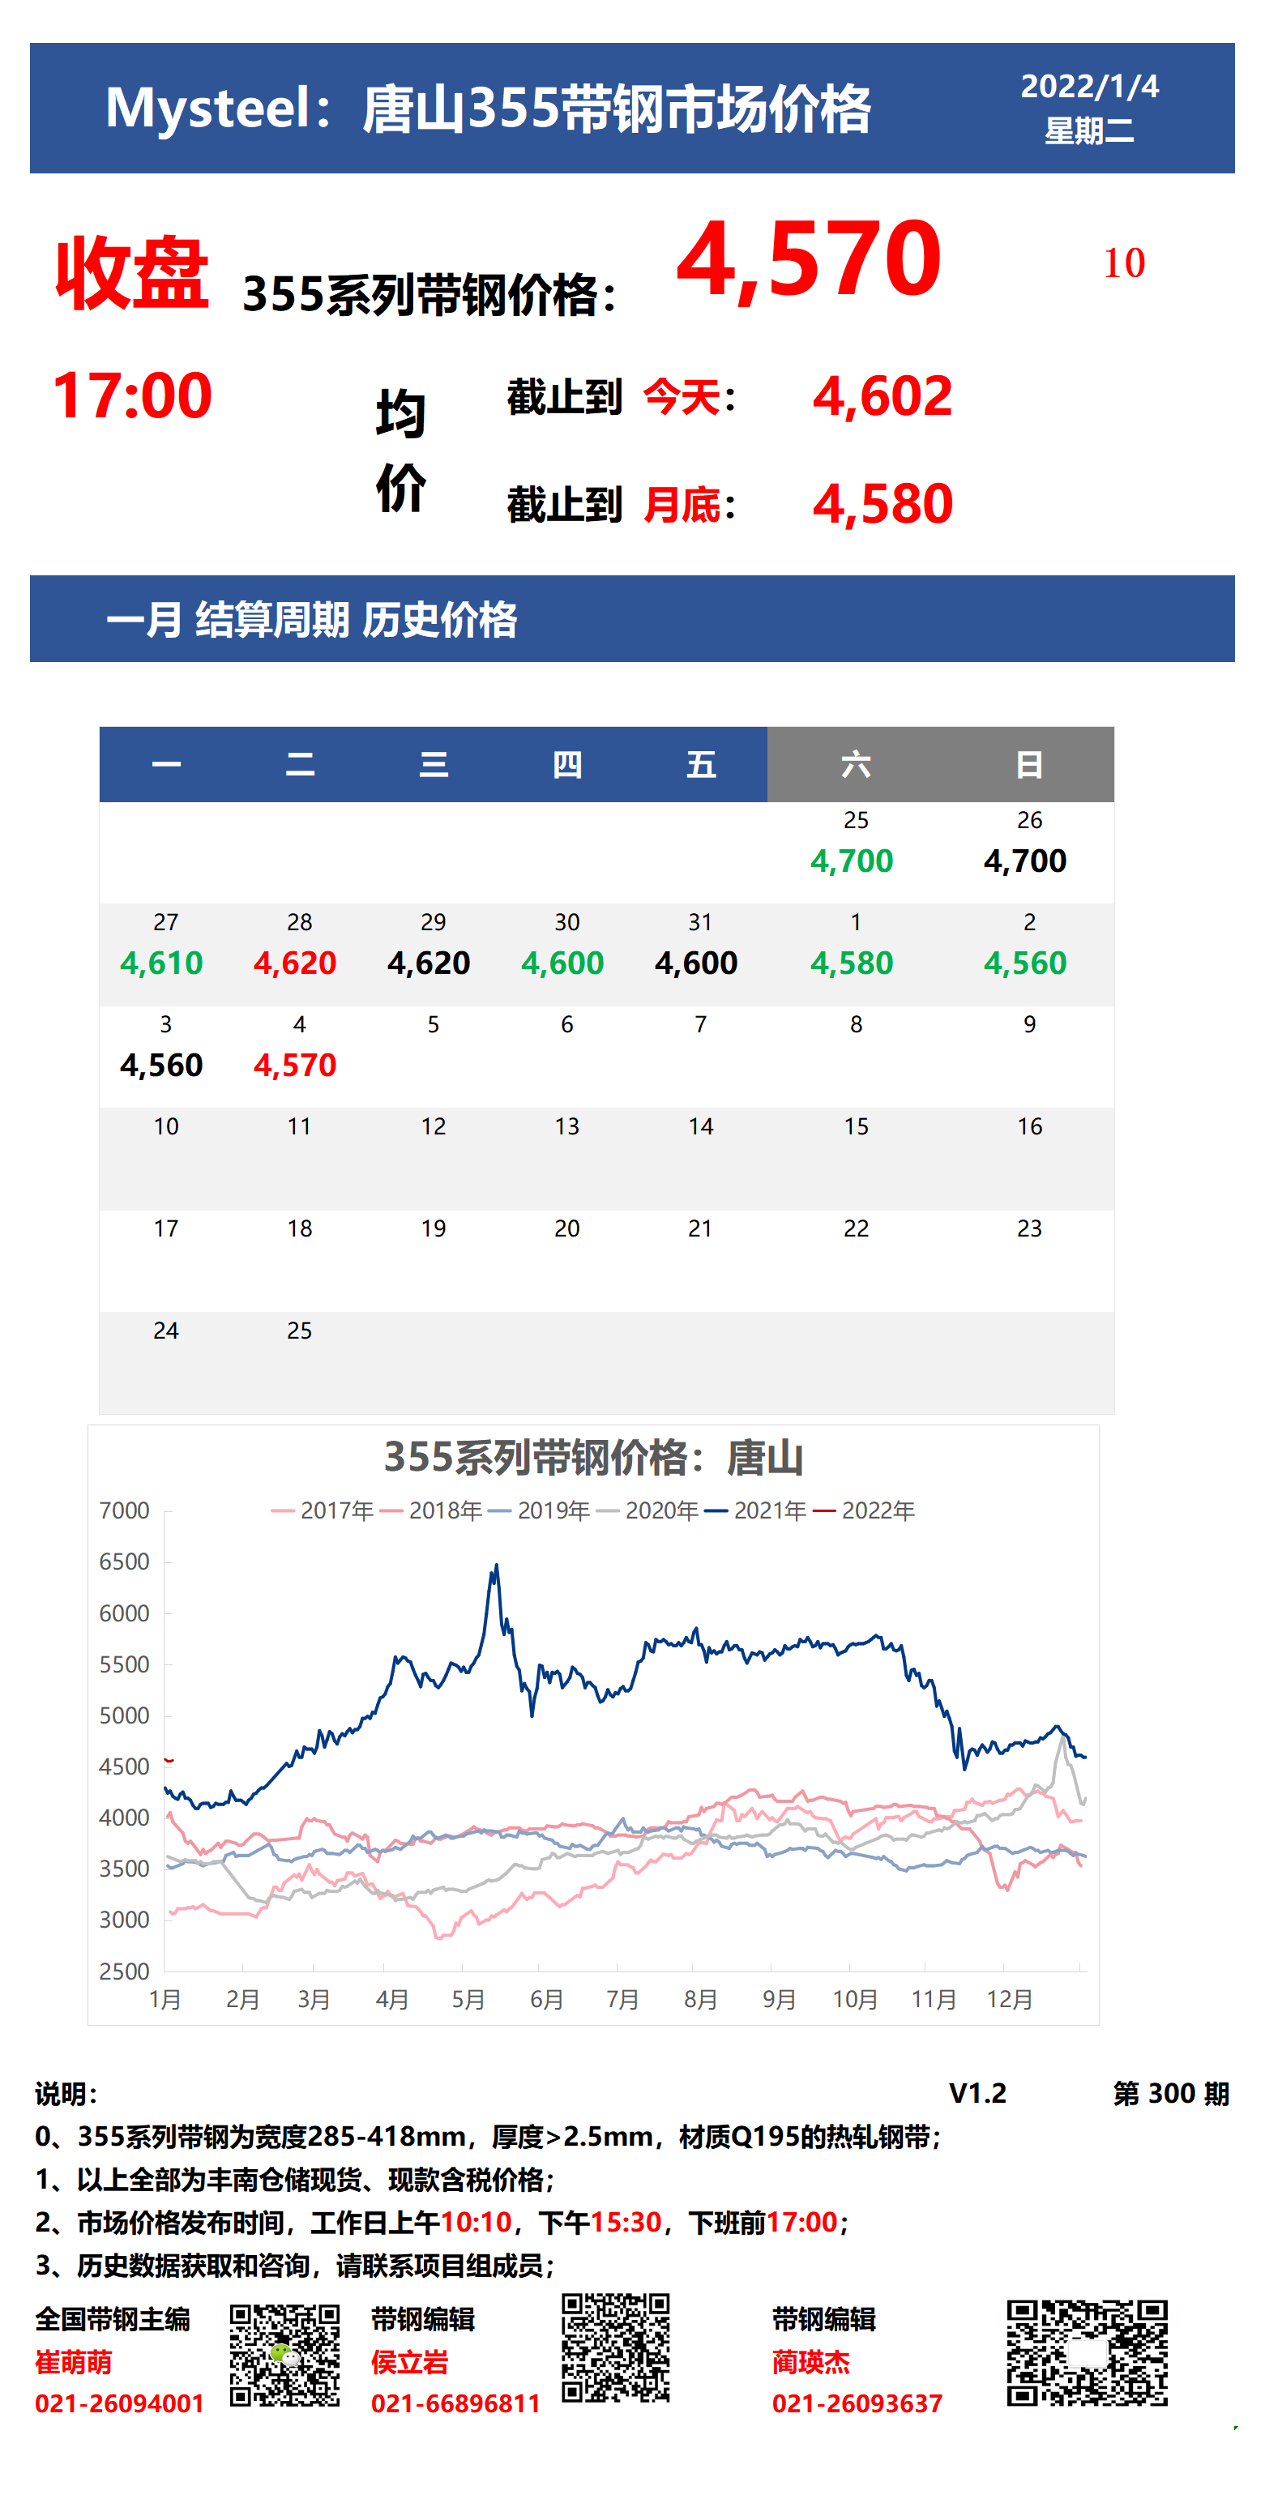Click the 2021 line peak near May
Image resolution: width=1265 pixels, height=2499 pixels.
(x=496, y=1566)
